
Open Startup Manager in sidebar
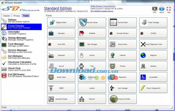point(21,39)
